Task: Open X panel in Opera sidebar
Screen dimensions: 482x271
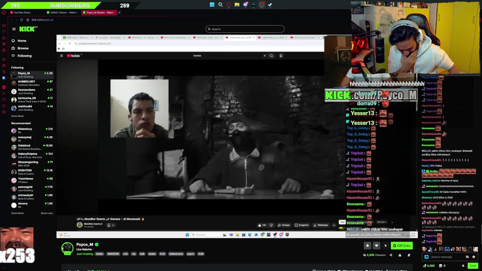Action: coord(4,72)
